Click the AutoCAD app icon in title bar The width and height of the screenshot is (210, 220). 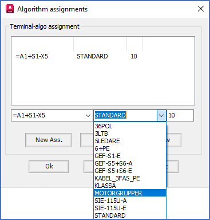click(10, 9)
